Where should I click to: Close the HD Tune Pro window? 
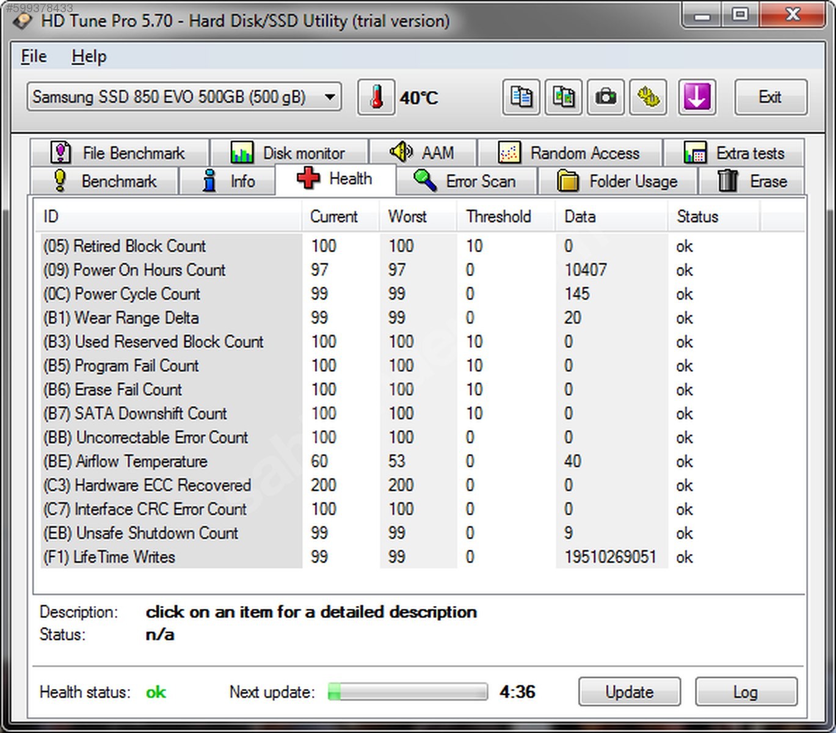pos(792,15)
